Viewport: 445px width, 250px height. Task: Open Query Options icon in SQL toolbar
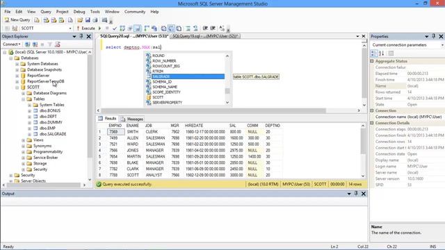tap(130, 28)
